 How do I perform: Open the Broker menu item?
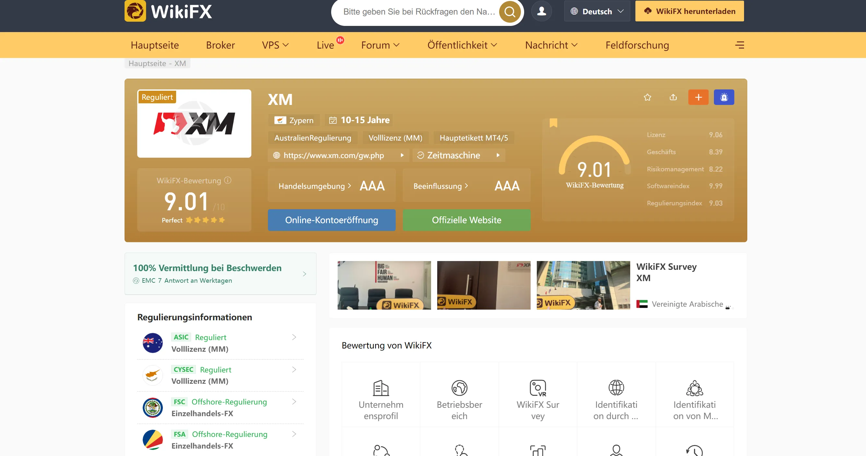tap(220, 45)
